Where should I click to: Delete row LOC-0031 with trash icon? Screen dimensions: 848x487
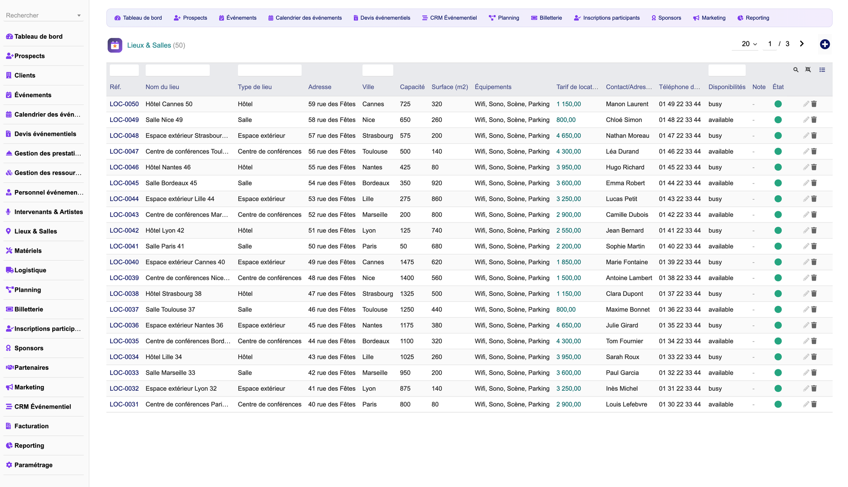point(814,404)
